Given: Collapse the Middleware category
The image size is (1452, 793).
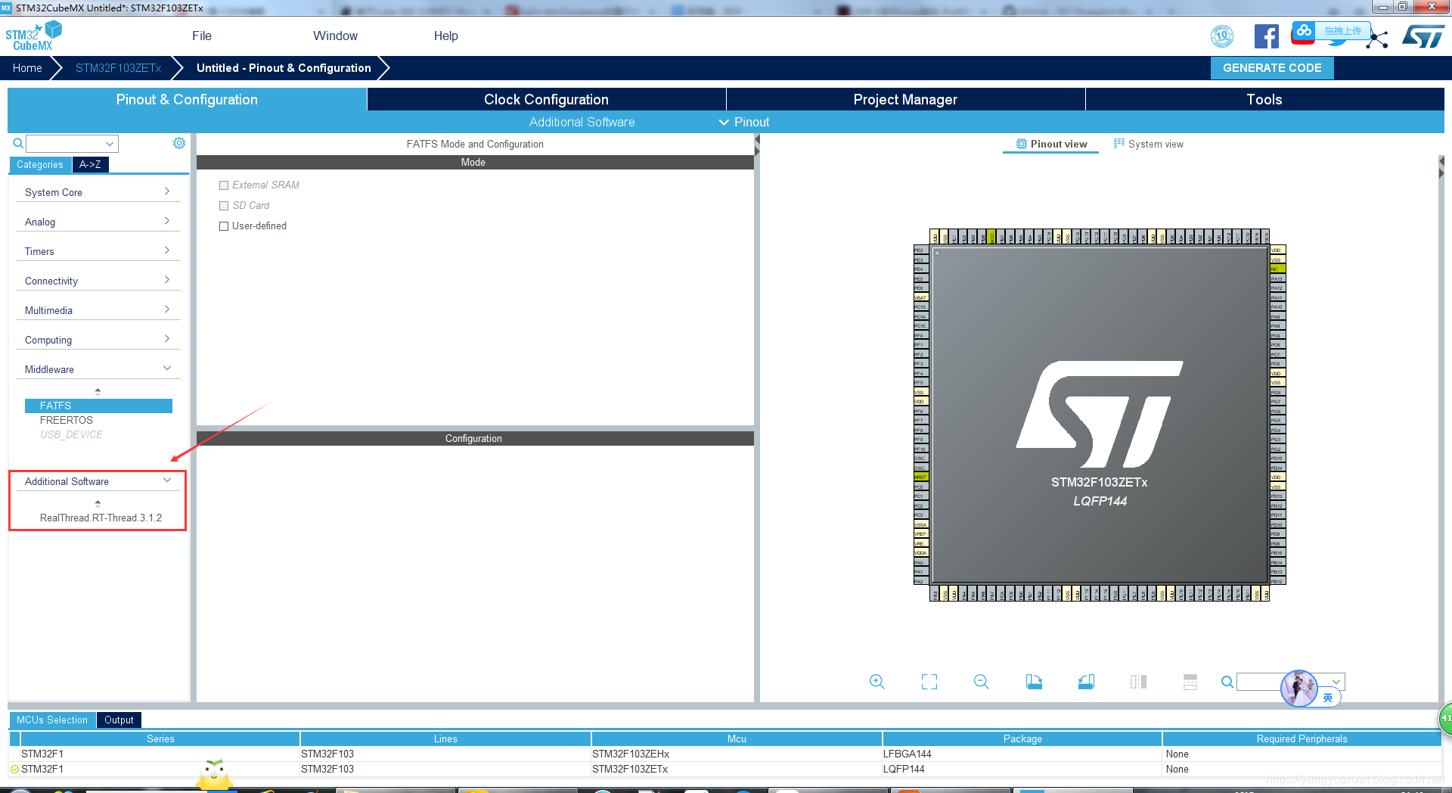Looking at the screenshot, I should [x=98, y=369].
